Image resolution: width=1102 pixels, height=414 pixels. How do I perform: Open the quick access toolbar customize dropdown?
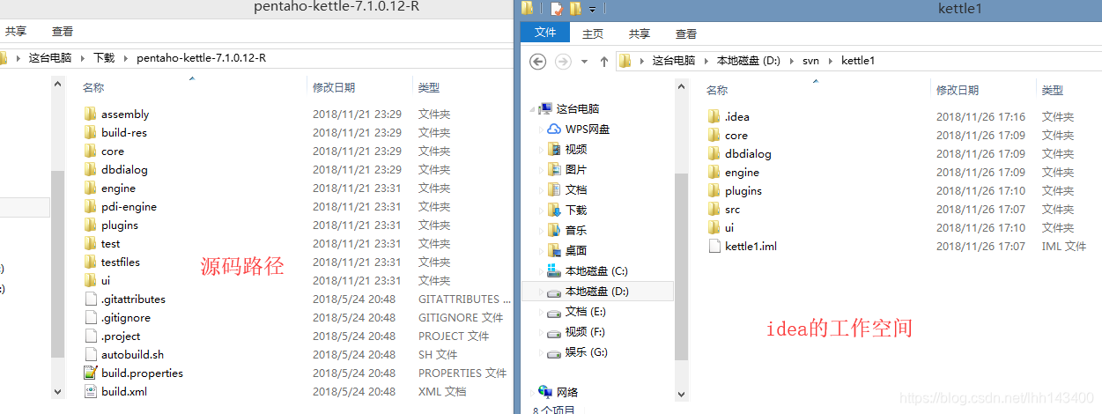[x=593, y=9]
